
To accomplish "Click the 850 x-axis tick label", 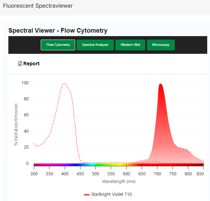I will point(200,174).
